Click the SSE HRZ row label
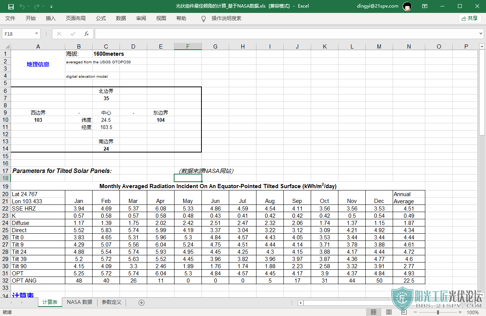 (38, 208)
